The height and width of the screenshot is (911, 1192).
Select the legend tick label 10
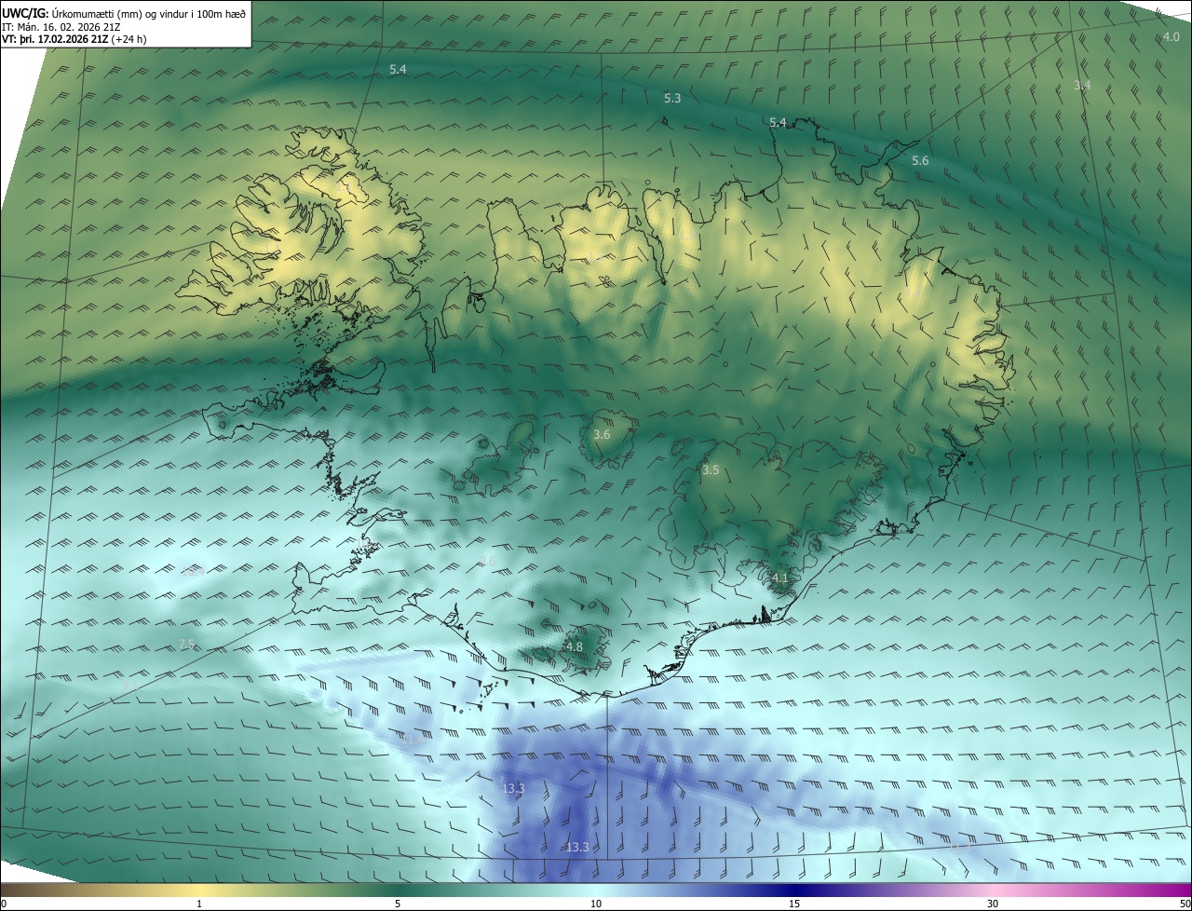pyautogui.click(x=596, y=904)
